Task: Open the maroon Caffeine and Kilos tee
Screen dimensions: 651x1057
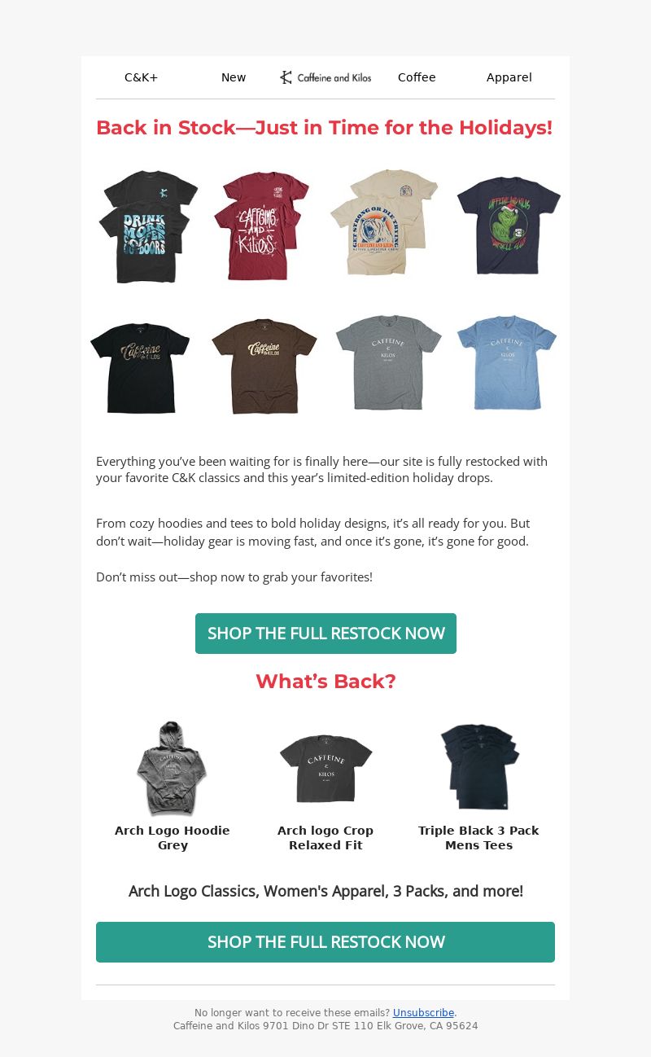Action: (261, 226)
